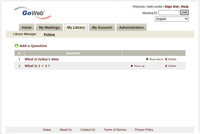
Task: Open question 'What is today's date'
Action: point(42,59)
